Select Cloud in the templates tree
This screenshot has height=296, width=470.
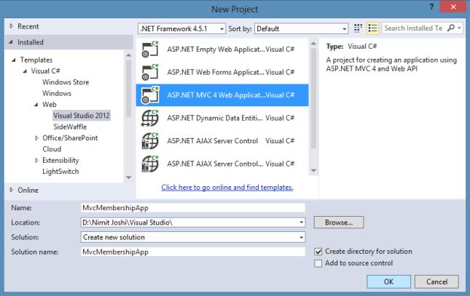click(52, 149)
